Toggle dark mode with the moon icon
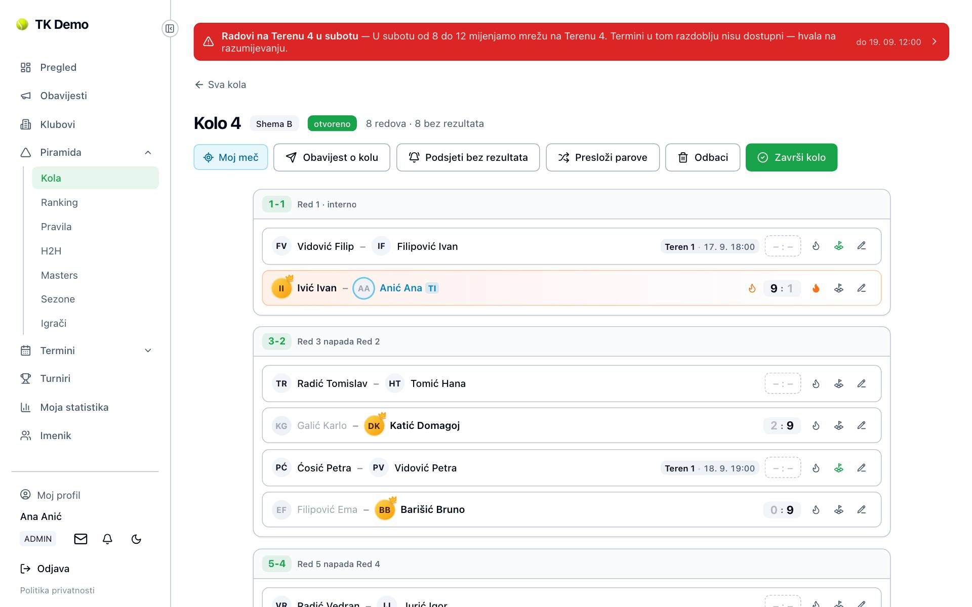972x607 pixels. click(x=136, y=539)
